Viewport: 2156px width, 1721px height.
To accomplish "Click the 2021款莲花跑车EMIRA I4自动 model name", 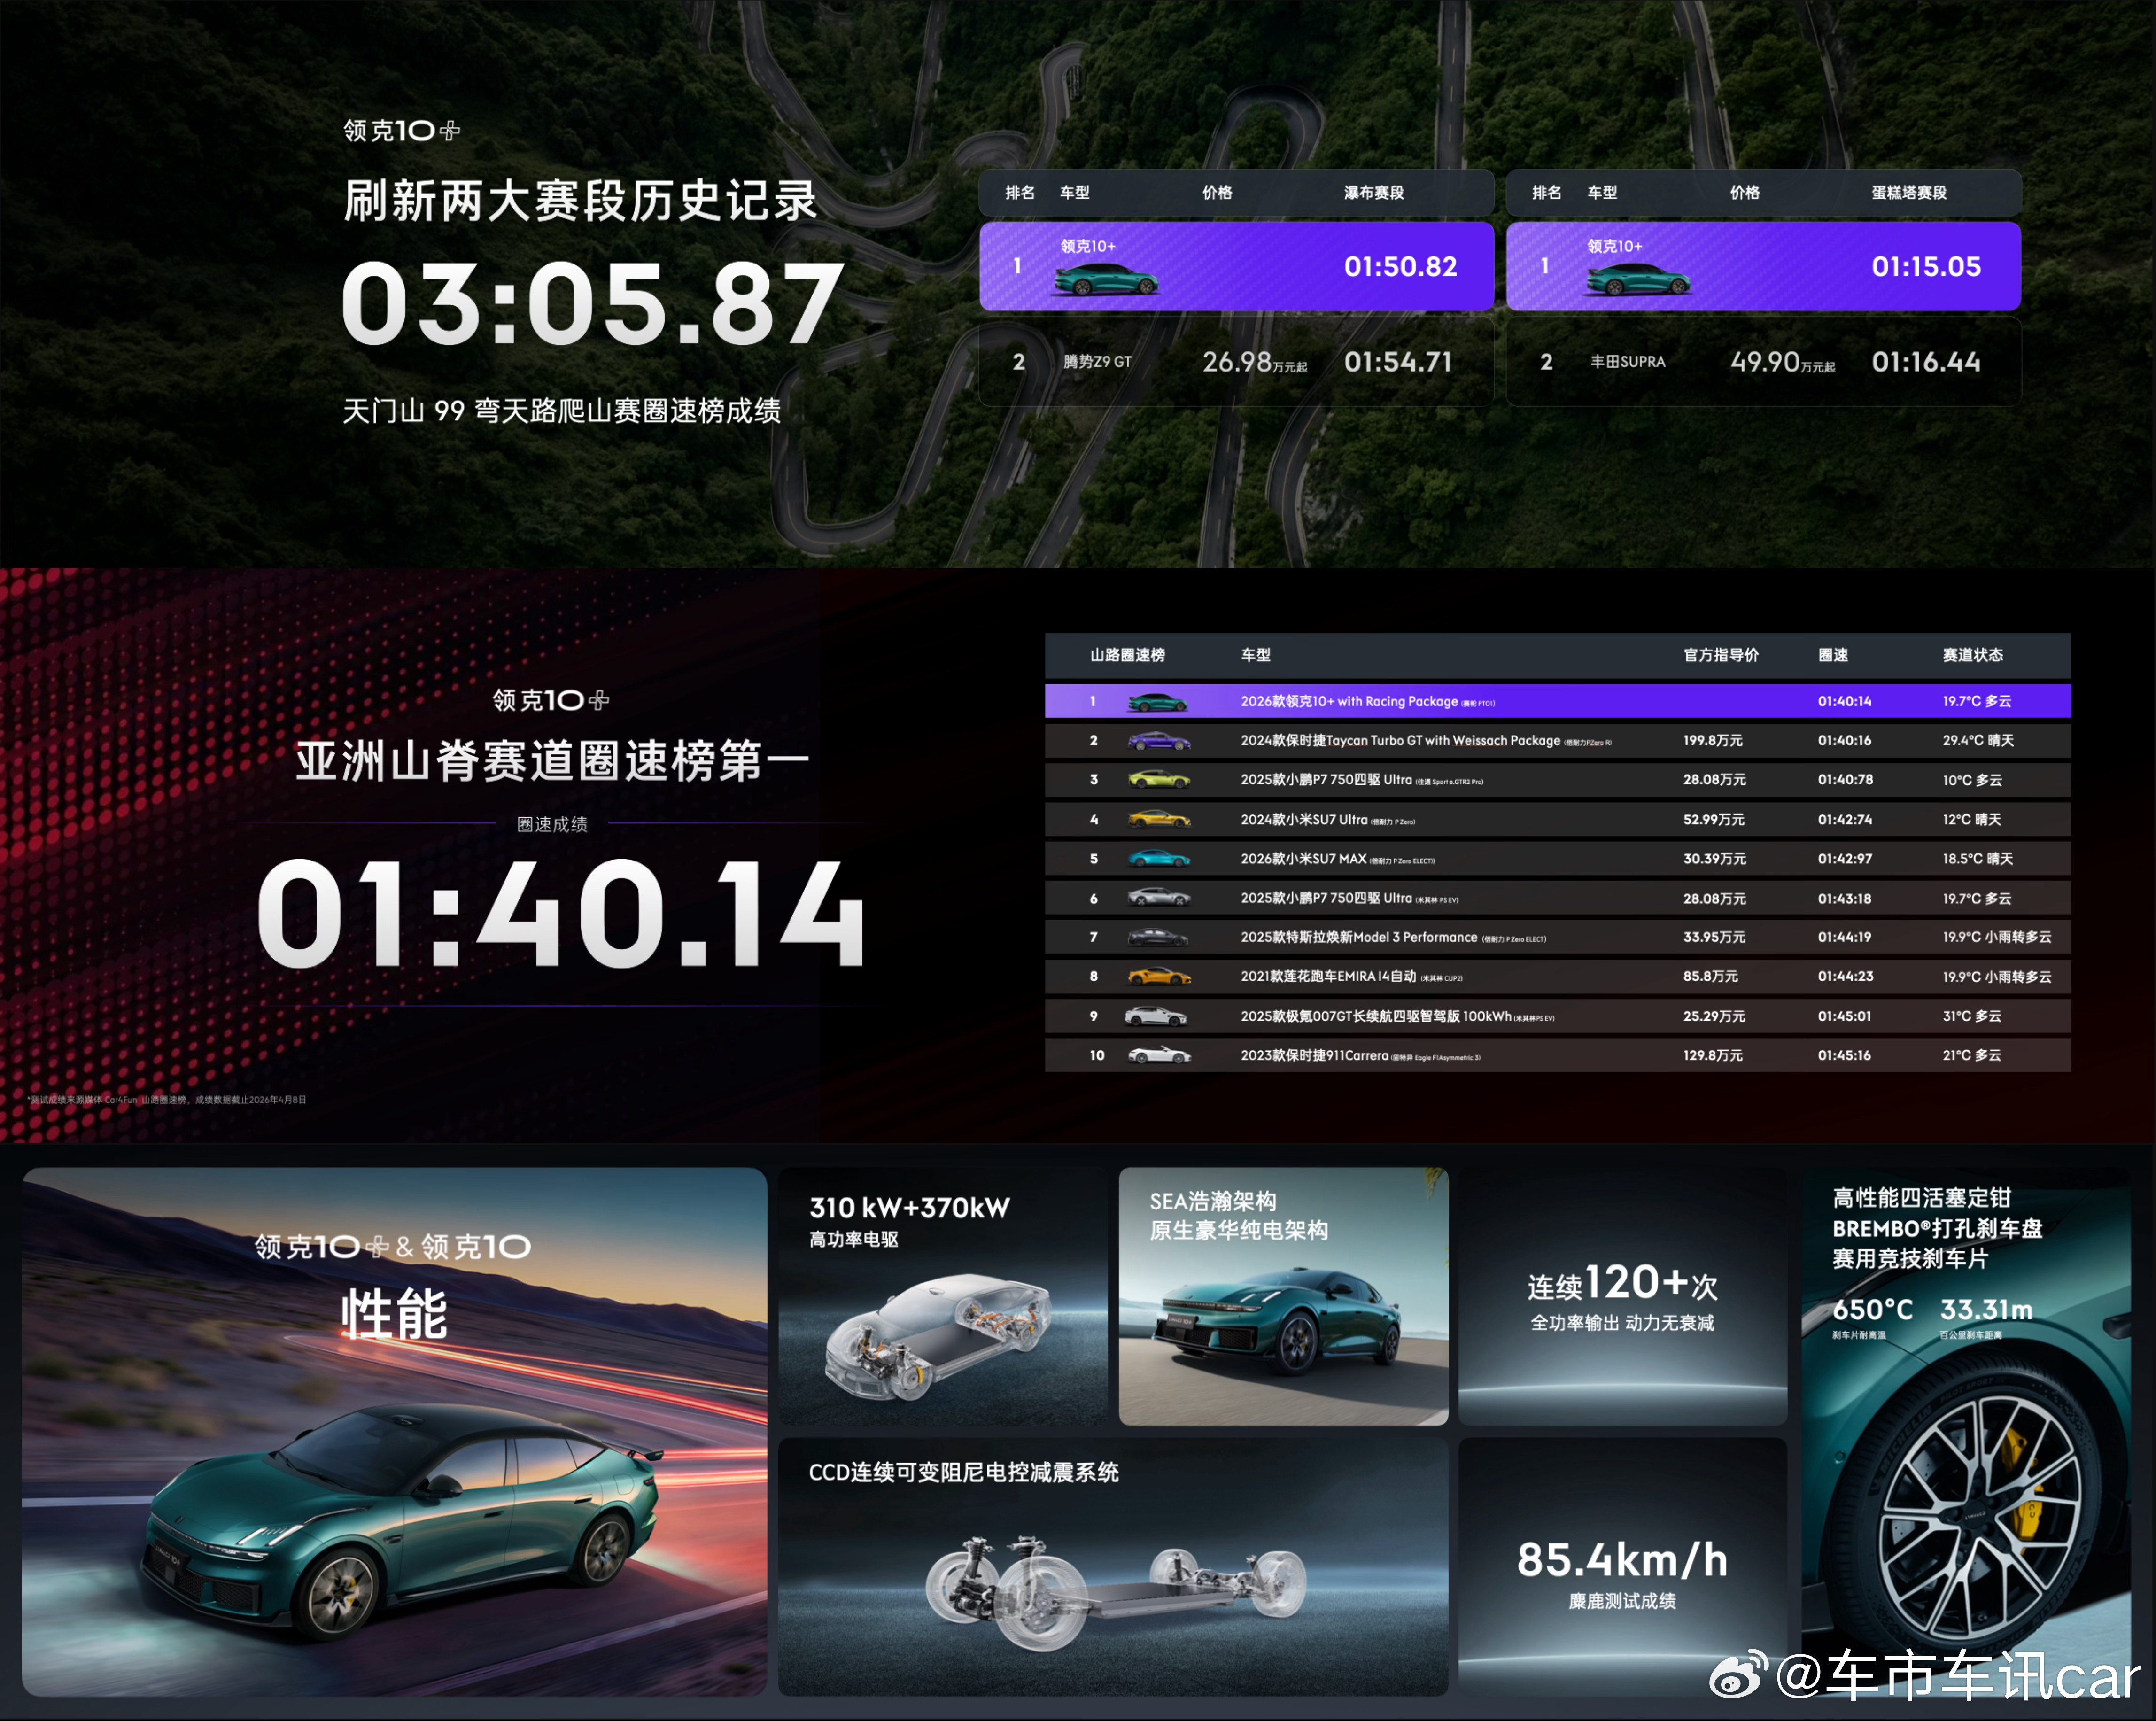I will point(1328,977).
